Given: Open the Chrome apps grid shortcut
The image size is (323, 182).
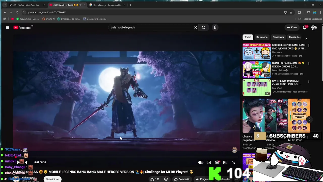Looking at the screenshot, I should coord(5,19).
